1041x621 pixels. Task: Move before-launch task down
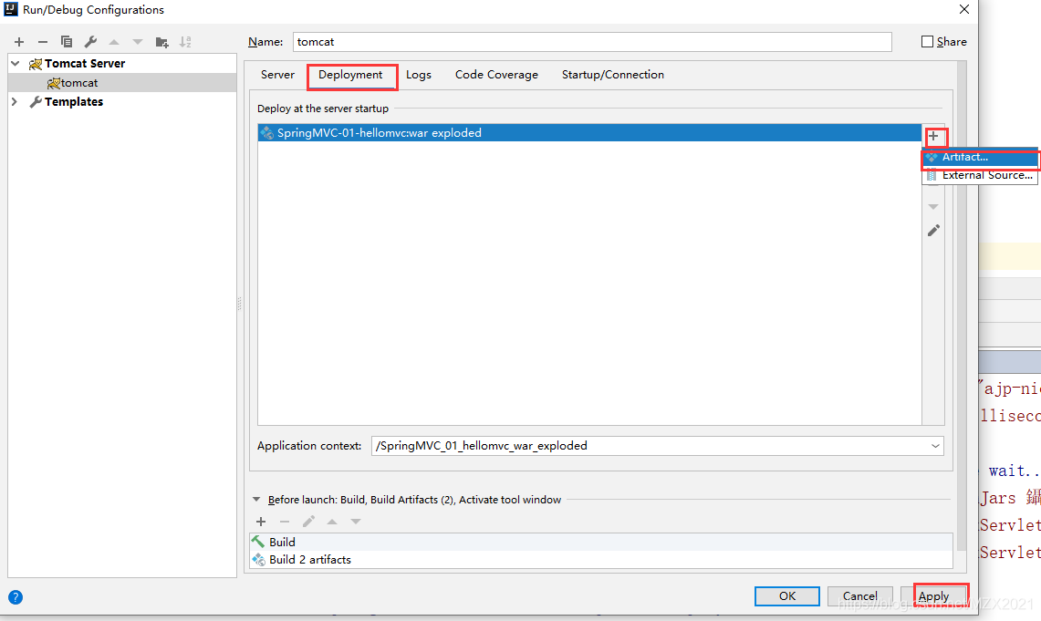(356, 522)
